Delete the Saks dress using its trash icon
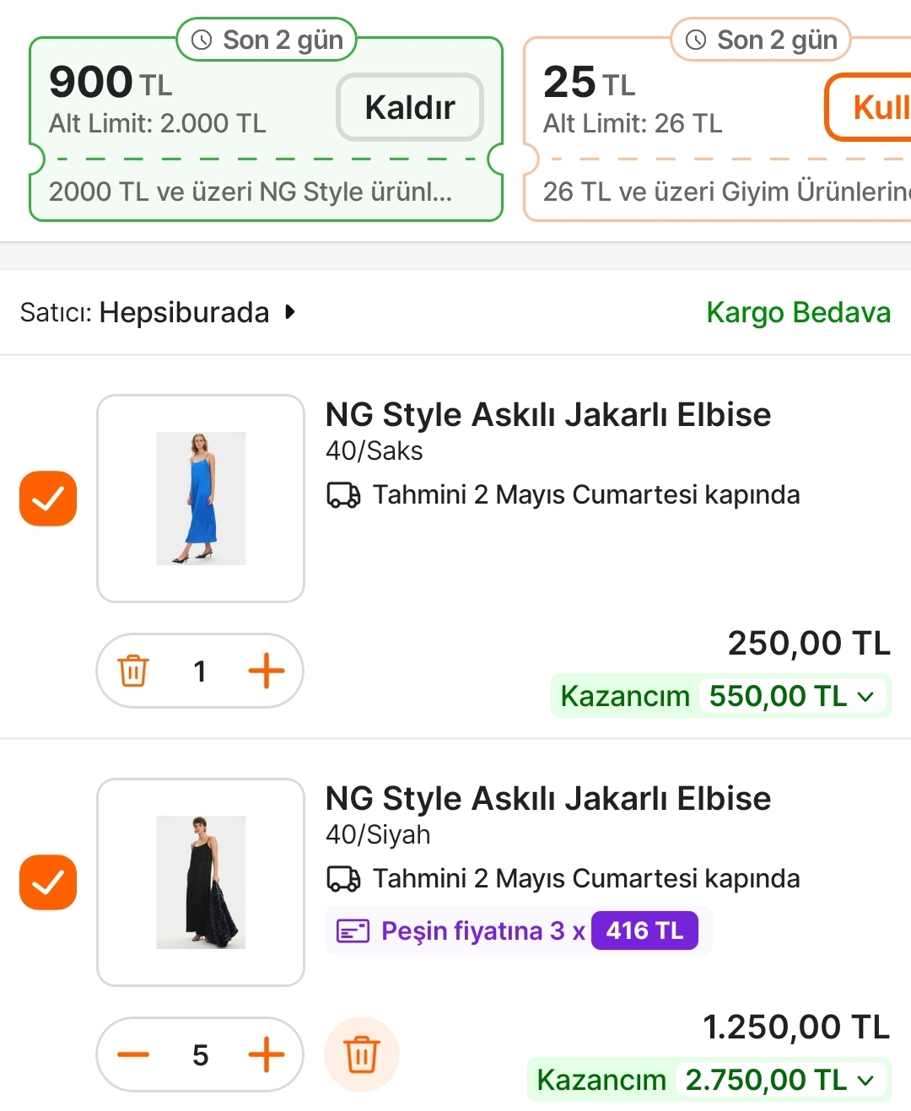The width and height of the screenshot is (911, 1111). [x=133, y=671]
